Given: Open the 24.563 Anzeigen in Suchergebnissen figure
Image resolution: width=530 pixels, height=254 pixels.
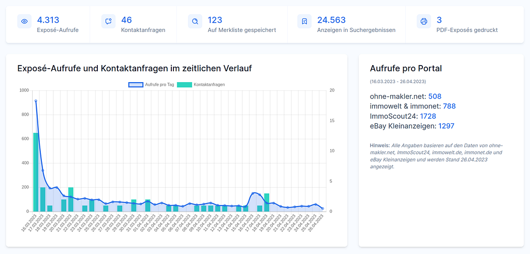Looking at the screenshot, I should [x=331, y=20].
